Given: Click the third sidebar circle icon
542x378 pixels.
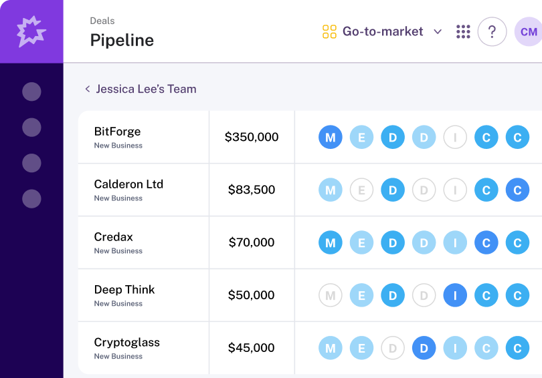Looking at the screenshot, I should click(x=31, y=163).
